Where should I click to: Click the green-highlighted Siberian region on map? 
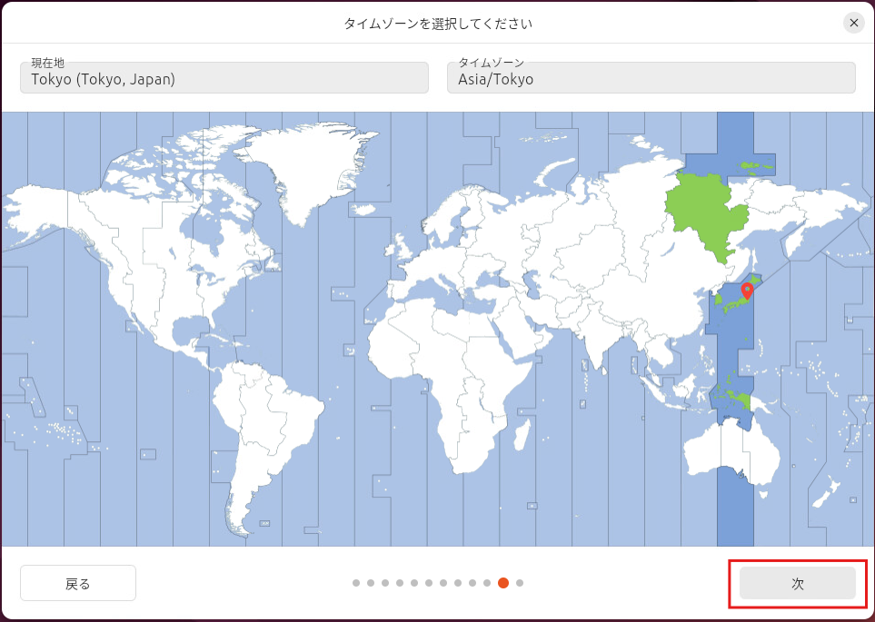click(x=708, y=215)
